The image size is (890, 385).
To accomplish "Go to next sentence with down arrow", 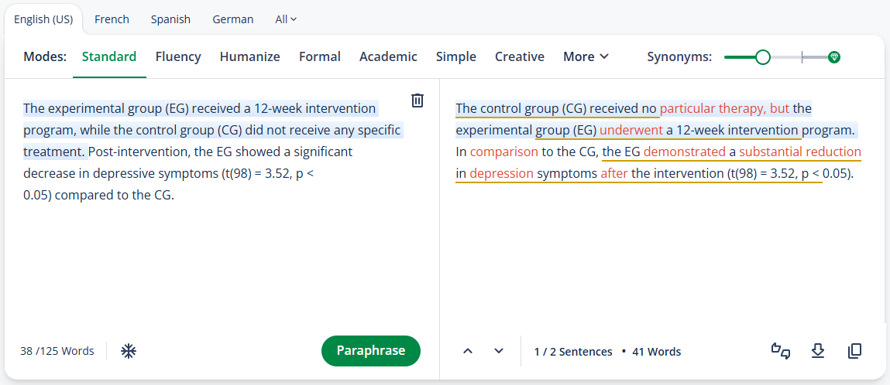I will pos(499,351).
